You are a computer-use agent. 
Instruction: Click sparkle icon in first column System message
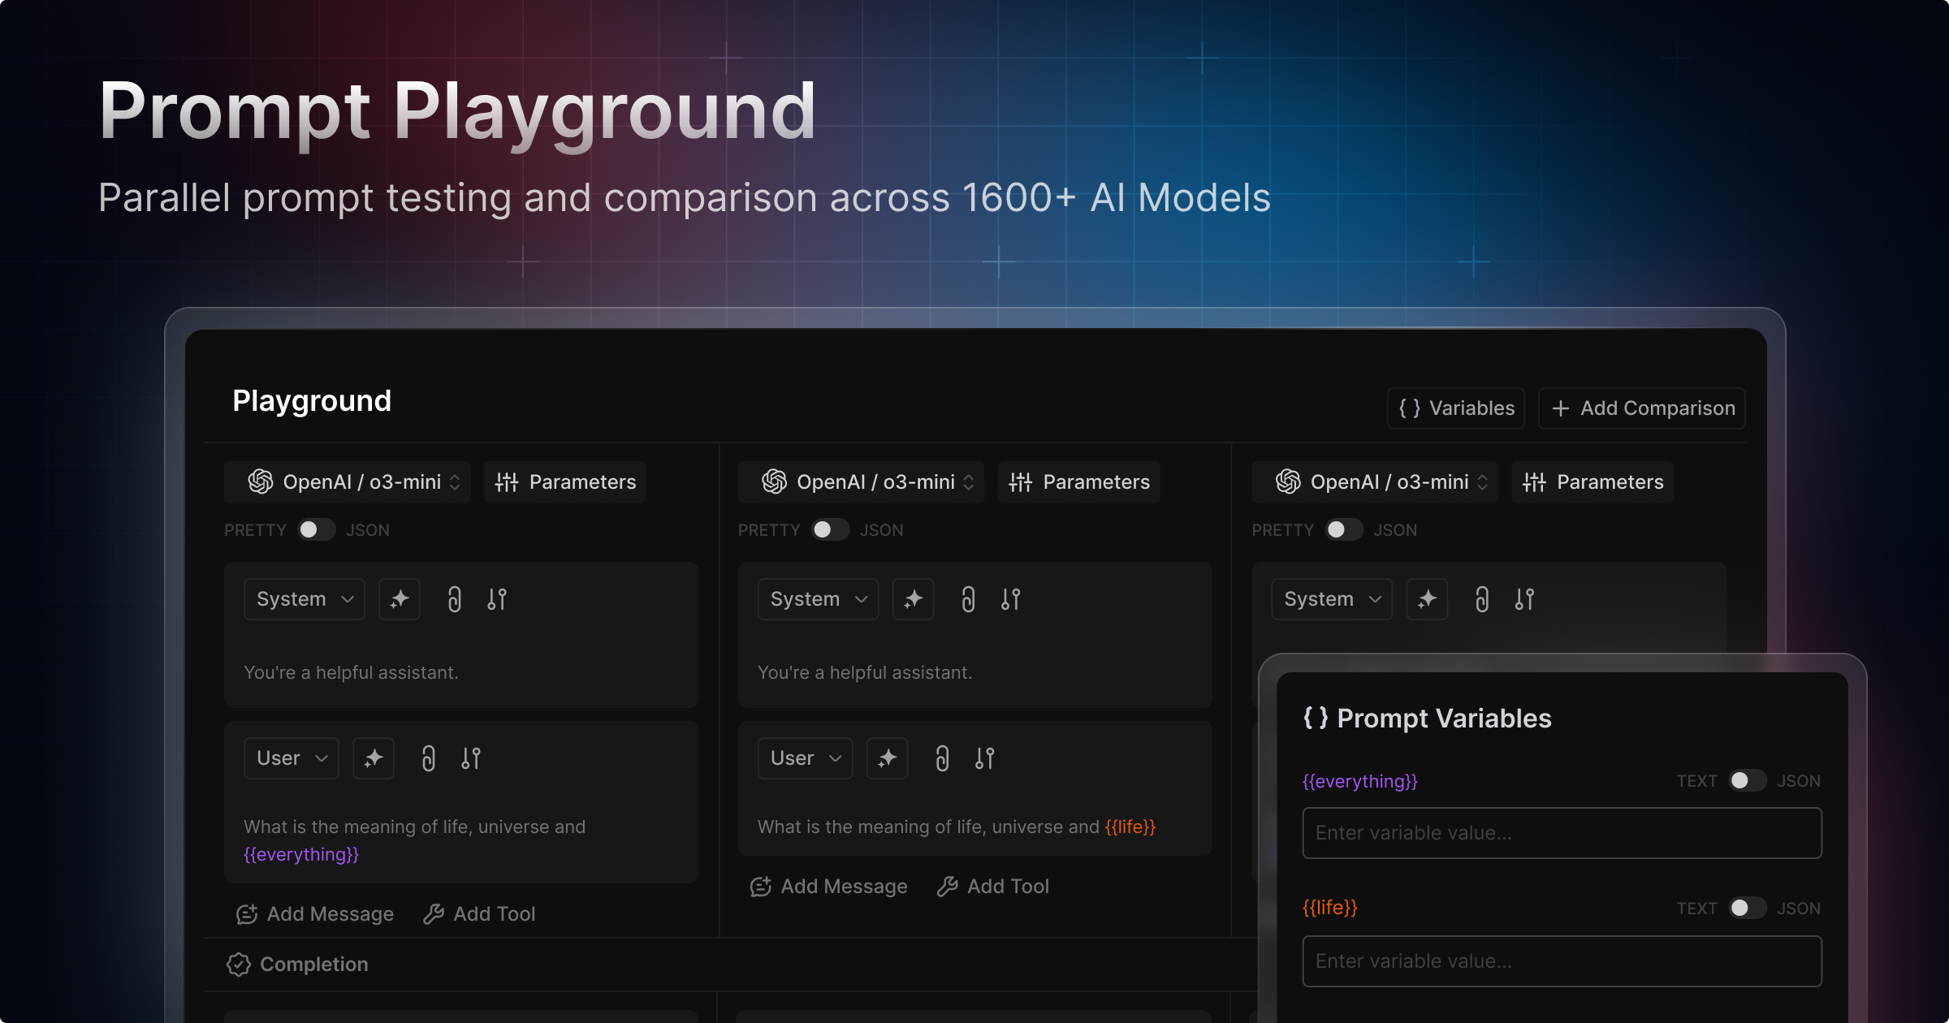[400, 599]
